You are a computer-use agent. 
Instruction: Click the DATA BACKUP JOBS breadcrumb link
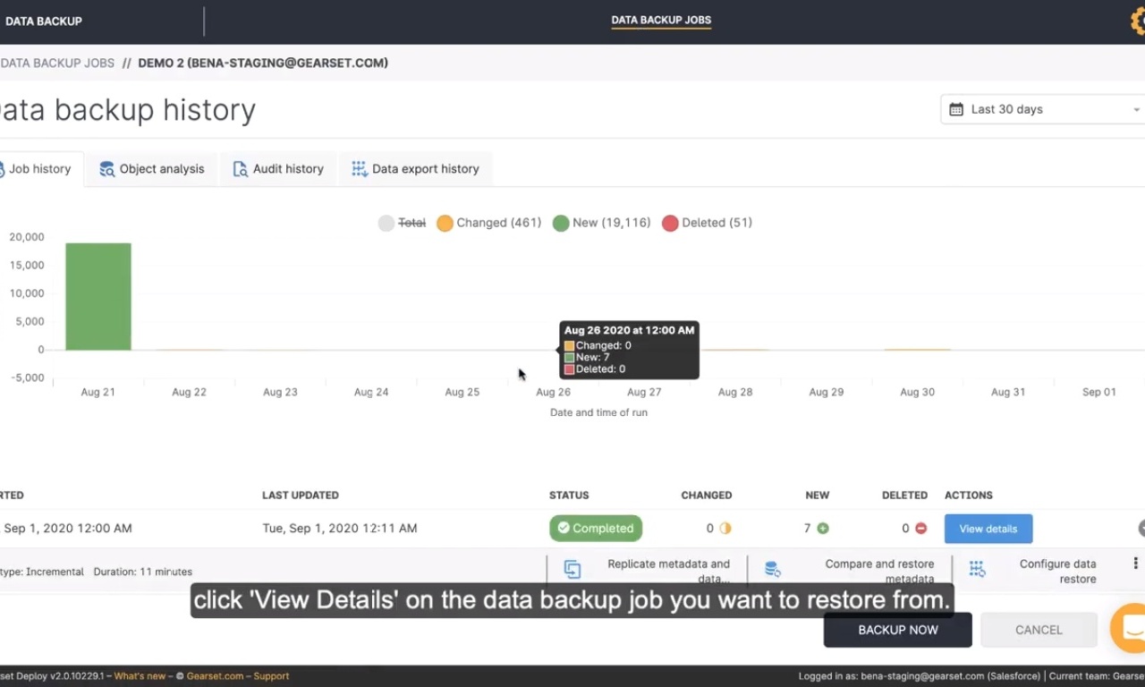coord(57,64)
